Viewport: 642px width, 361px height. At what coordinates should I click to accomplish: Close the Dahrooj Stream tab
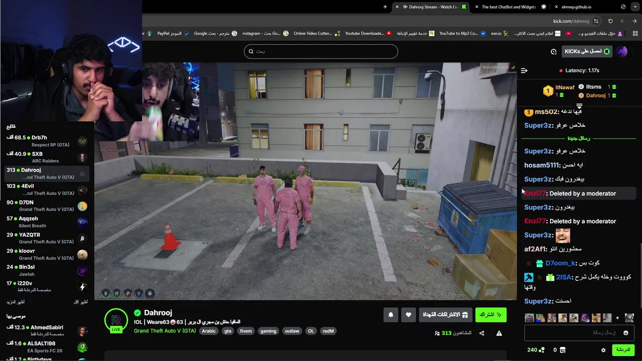click(x=397, y=7)
